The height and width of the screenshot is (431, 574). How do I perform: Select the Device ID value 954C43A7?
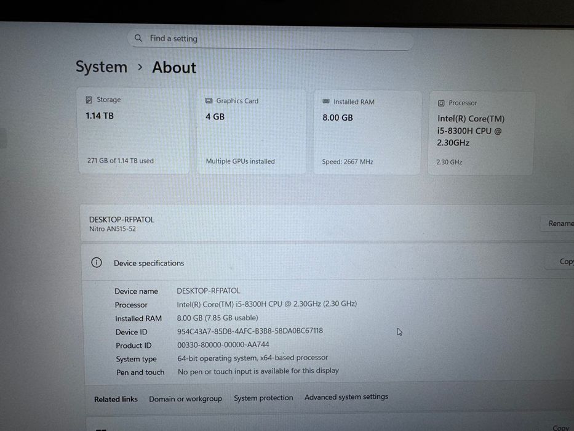pos(250,331)
